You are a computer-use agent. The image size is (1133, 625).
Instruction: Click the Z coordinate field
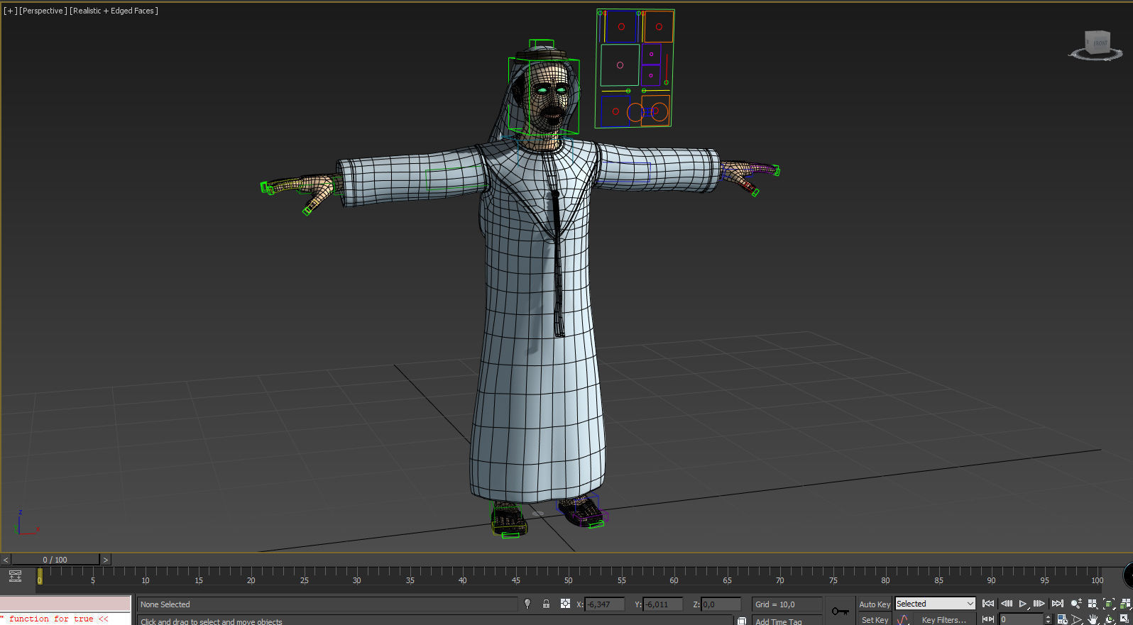[x=721, y=604]
